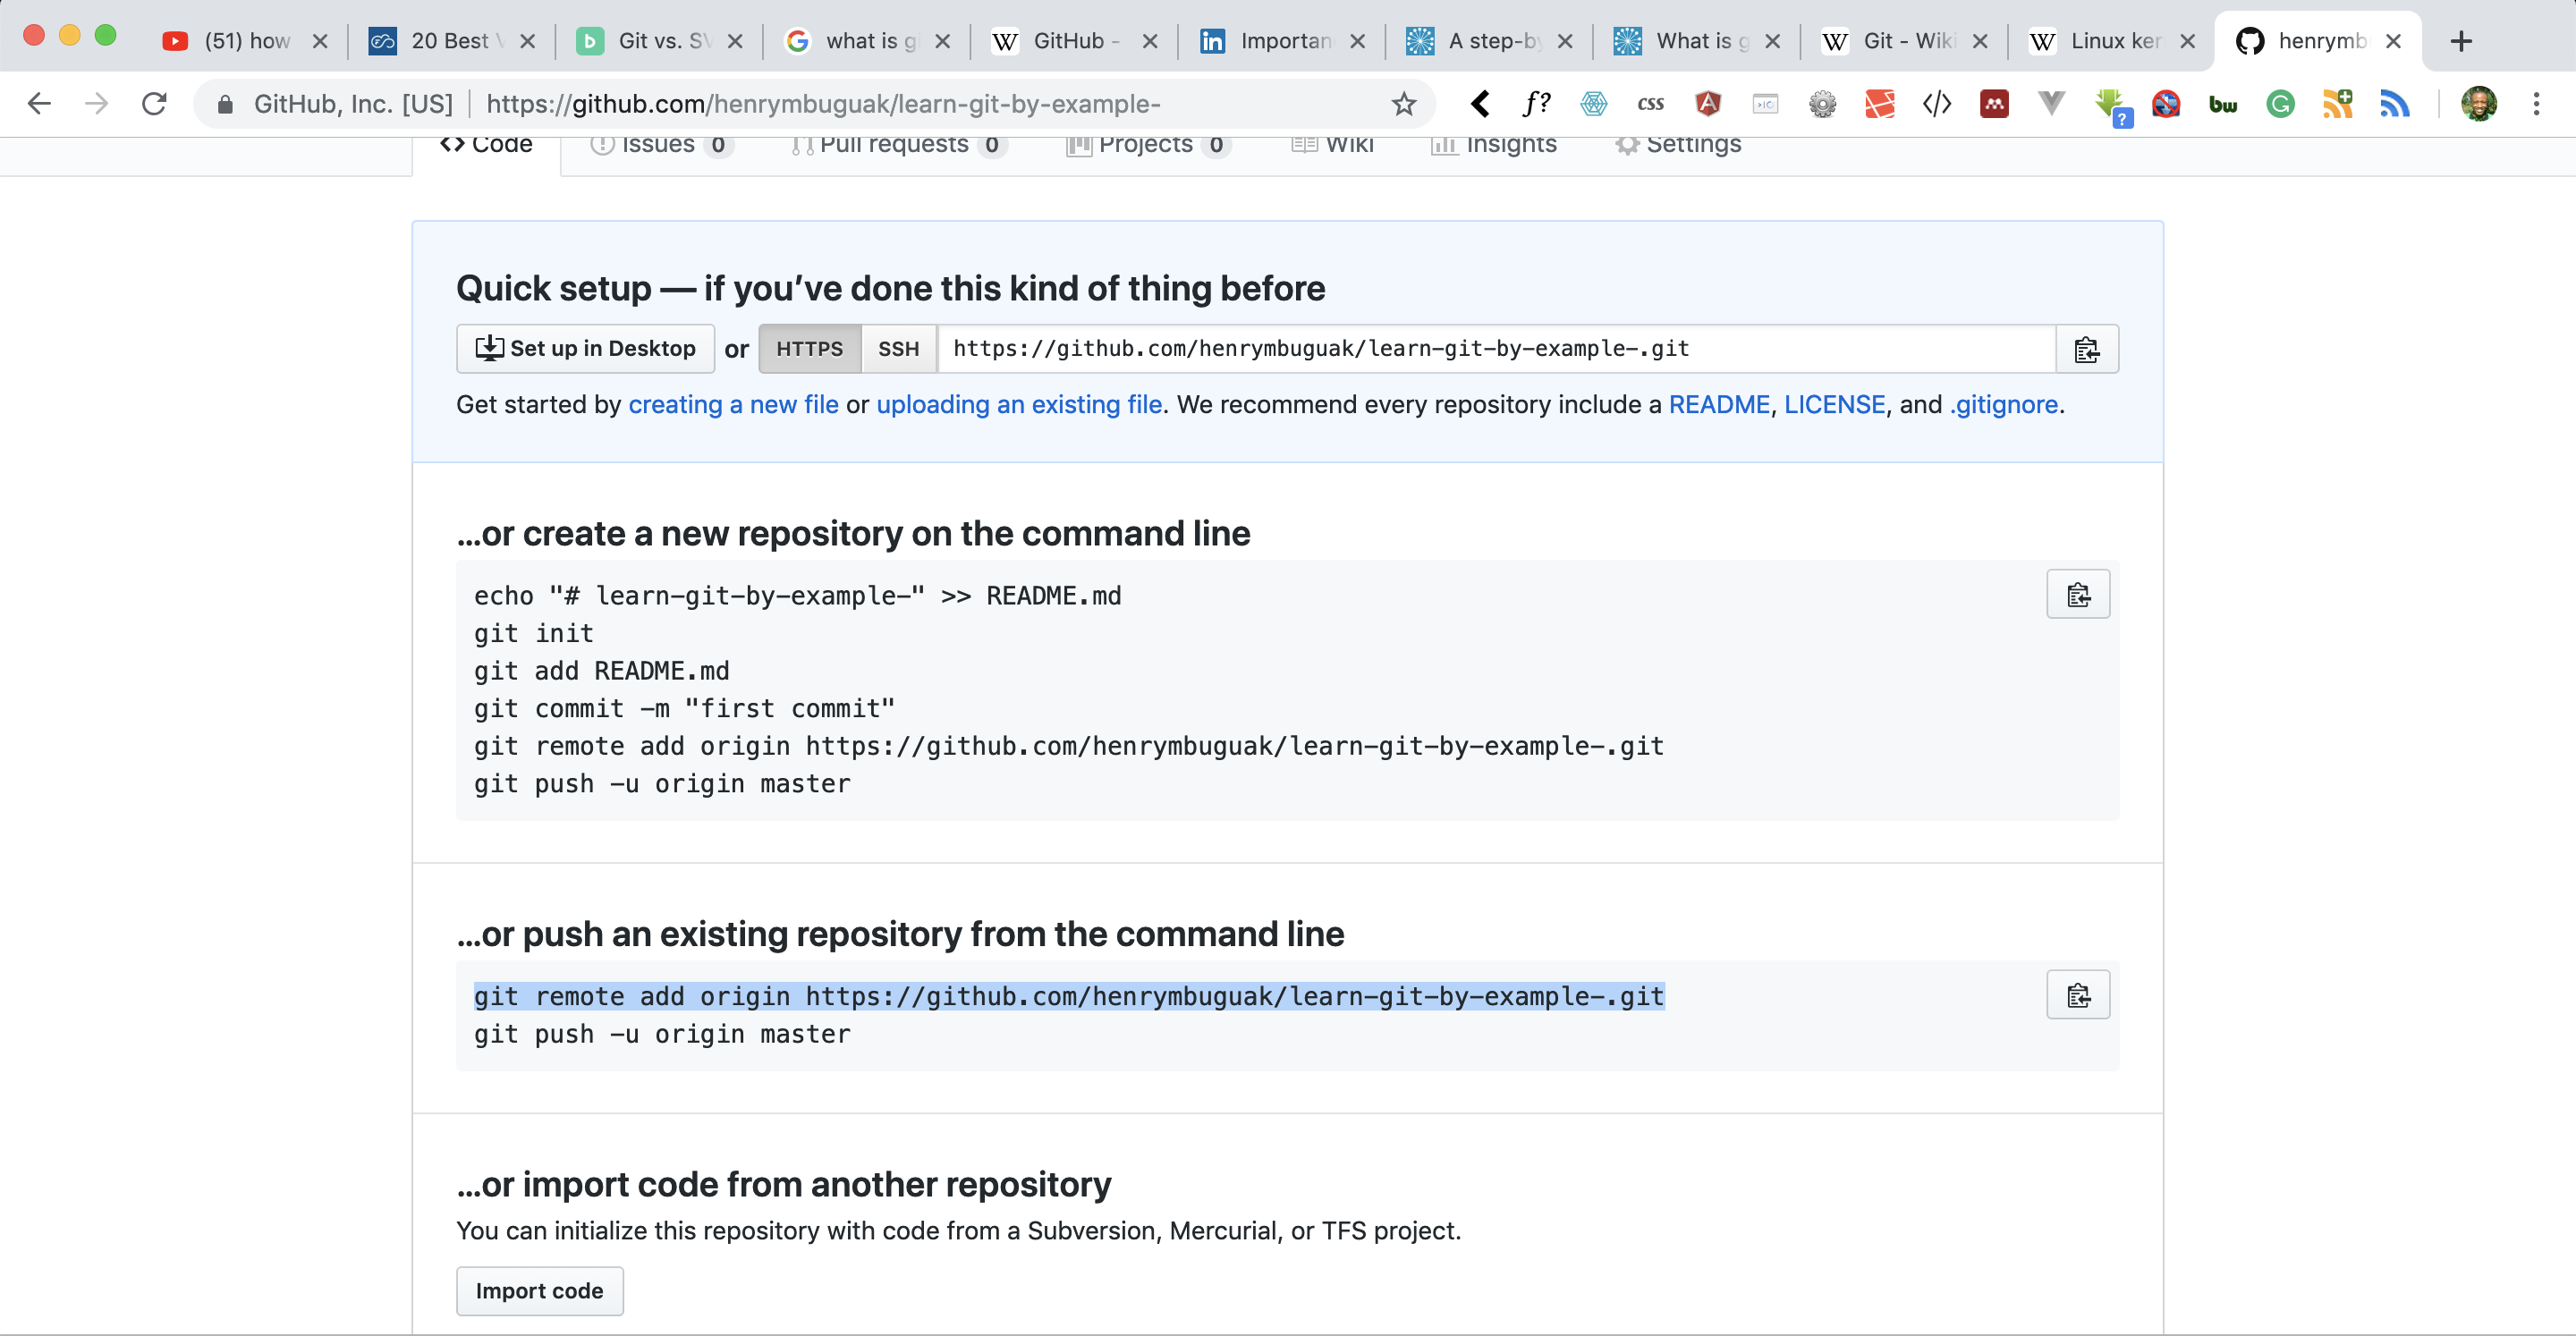Screen dimensions: 2576x1336
Task: Click the browser address bar URL
Action: (x=822, y=104)
